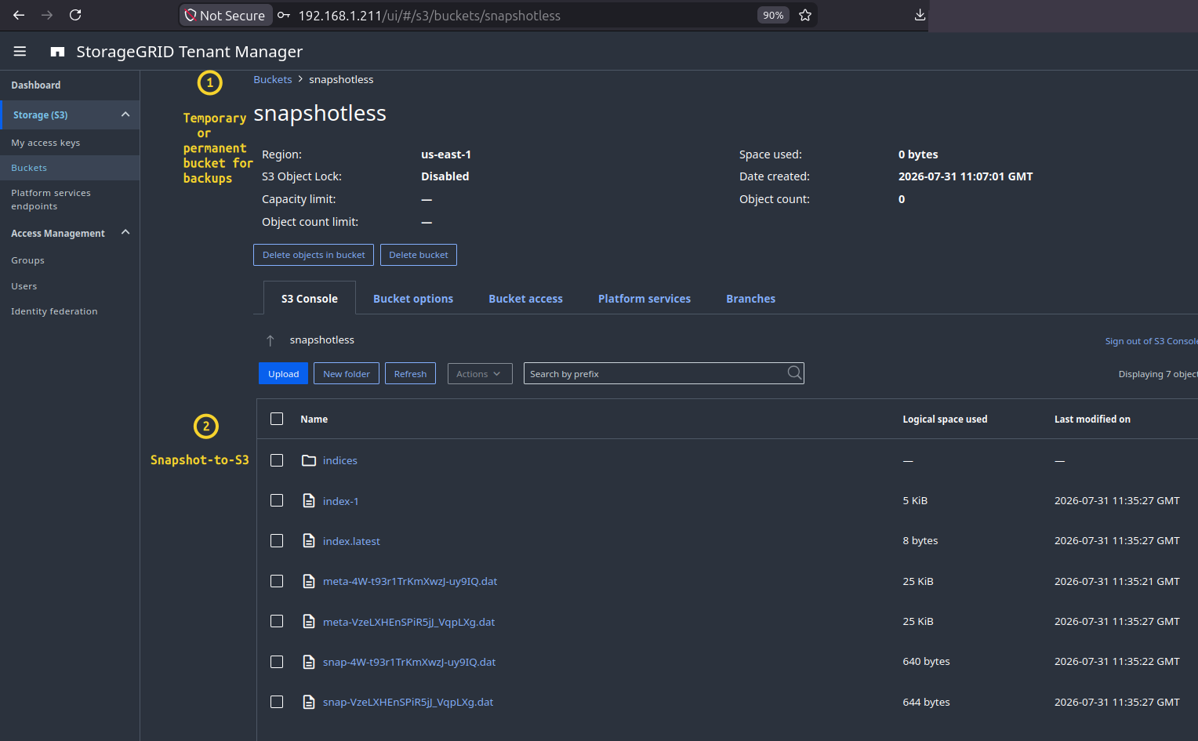Click the file icon for index-1
Screen dimensions: 1198x741
coord(309,500)
